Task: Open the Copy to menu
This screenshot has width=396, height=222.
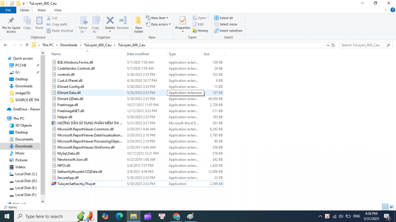Action: pyautogui.click(x=96, y=25)
